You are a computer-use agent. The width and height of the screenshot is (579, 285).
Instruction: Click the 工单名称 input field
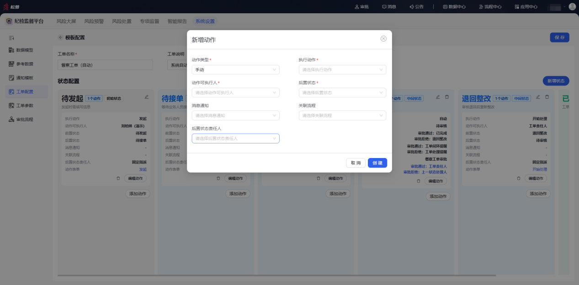tap(105, 65)
